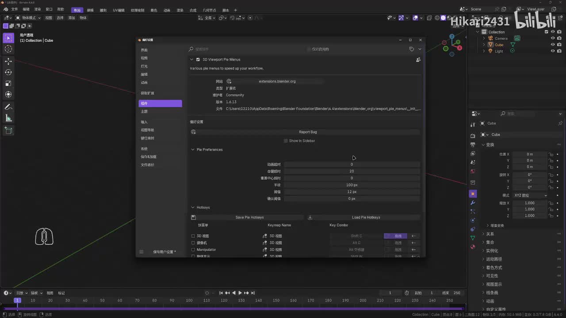The width and height of the screenshot is (566, 318).
Task: Hide the Light object in viewport
Action: pos(553,51)
